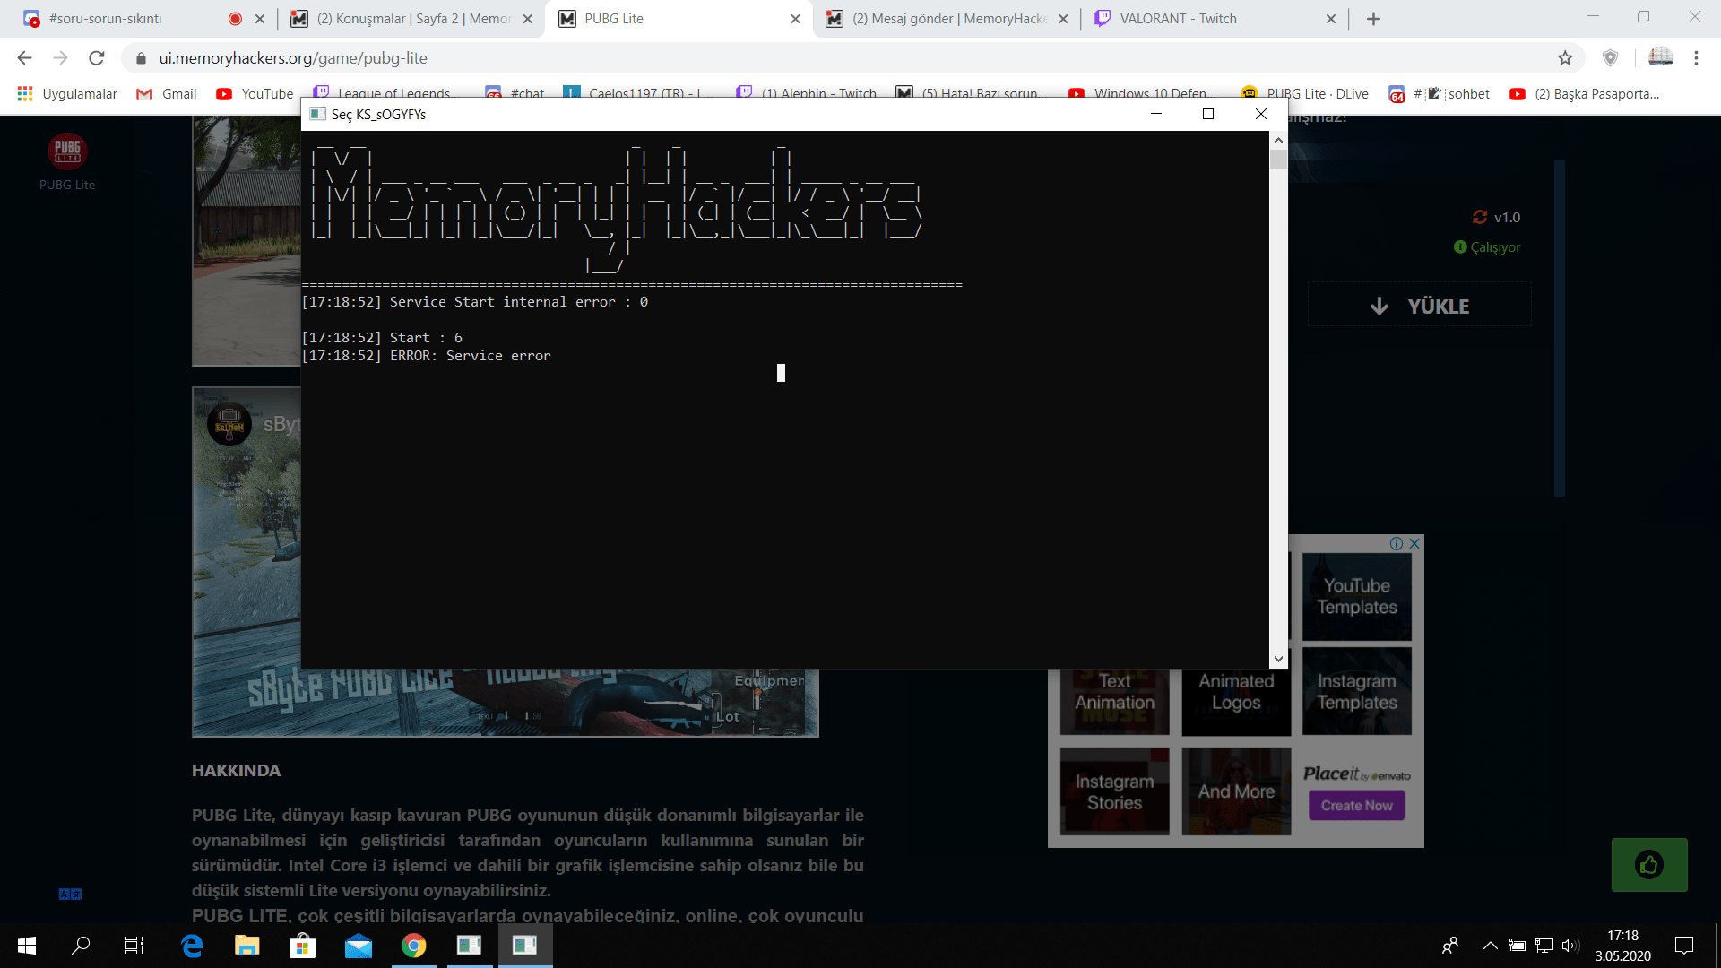The image size is (1721, 968).
Task: Open the Mail app from the taskbar
Action: 358,946
